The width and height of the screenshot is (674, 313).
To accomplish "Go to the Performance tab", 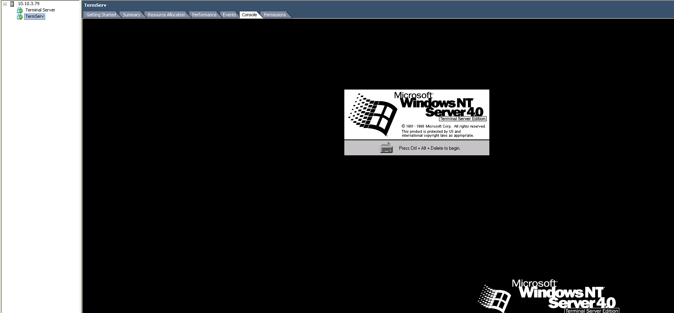I will click(204, 15).
